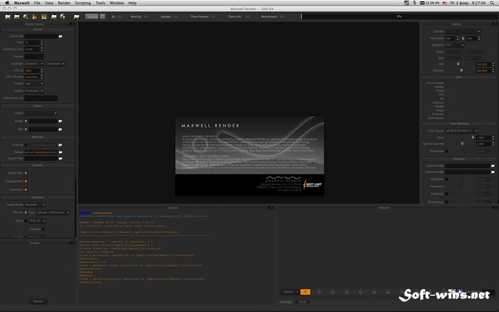Click the orange document toolbar icon

35,17
